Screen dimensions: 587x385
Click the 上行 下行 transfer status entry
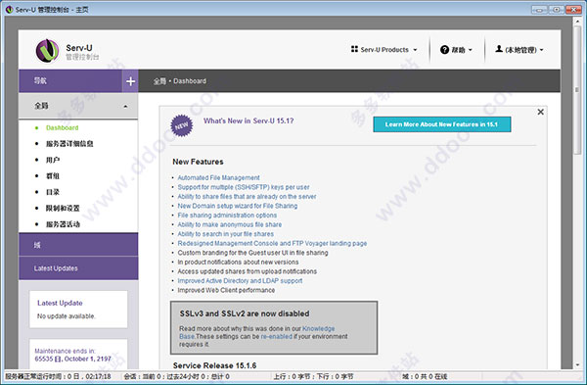click(313, 376)
